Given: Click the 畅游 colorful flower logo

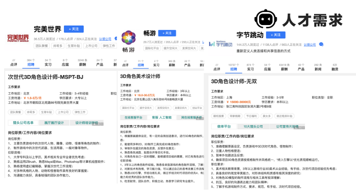Looking at the screenshot, I should coord(128,38).
